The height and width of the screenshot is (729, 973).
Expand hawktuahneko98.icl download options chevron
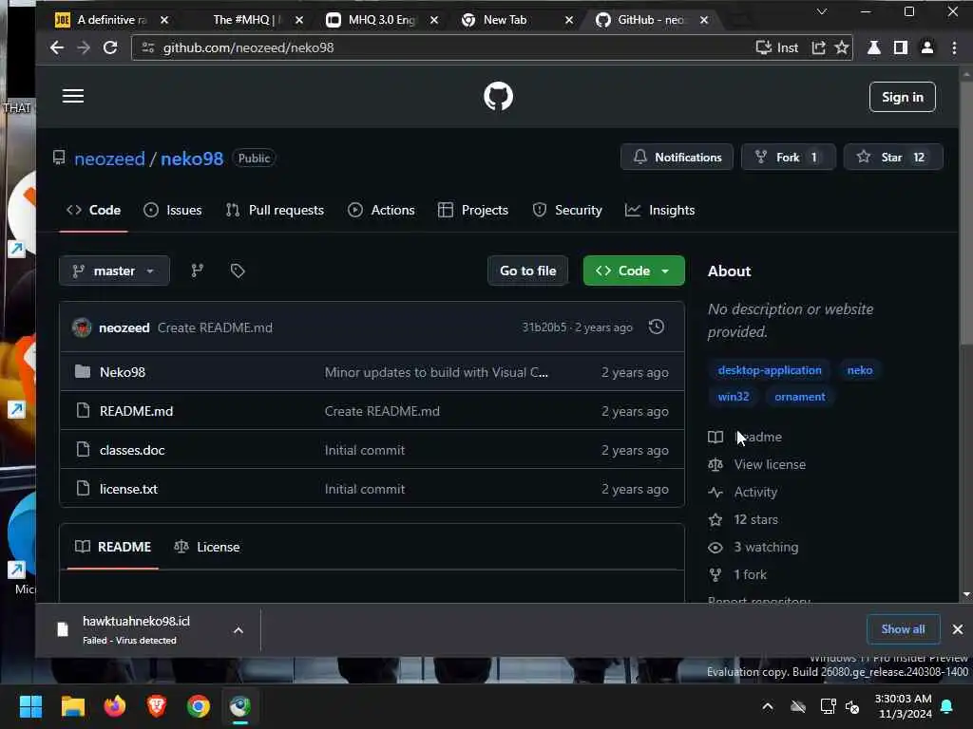(238, 630)
